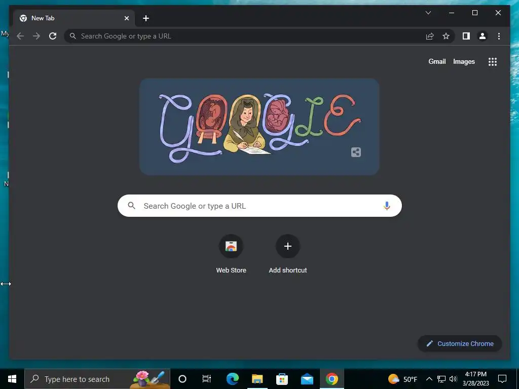Open Microsoft Store from taskbar
The height and width of the screenshot is (389, 519).
(282, 379)
